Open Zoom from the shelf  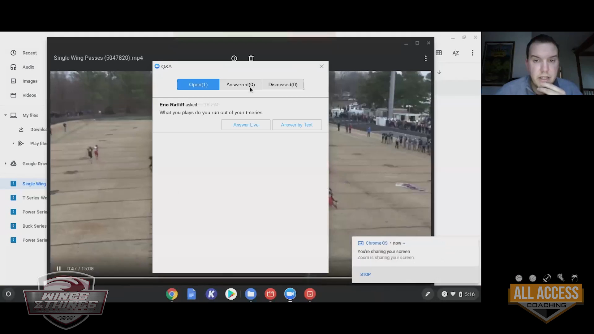point(290,294)
